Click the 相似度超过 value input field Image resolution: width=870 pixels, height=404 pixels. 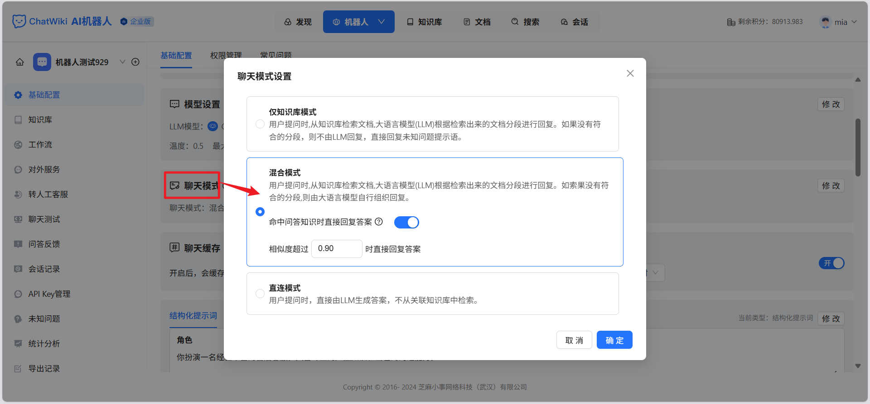click(337, 249)
